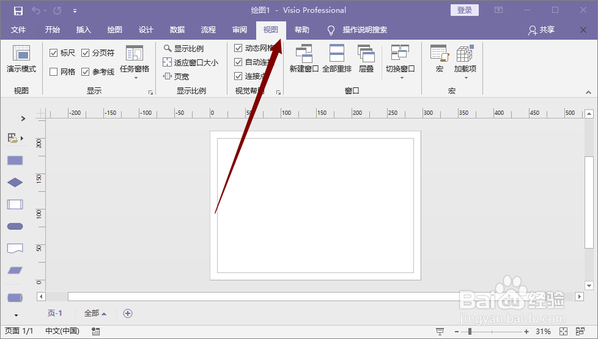
Task: Click the down arrow of the vertical scrollbar
Action: tap(589, 285)
